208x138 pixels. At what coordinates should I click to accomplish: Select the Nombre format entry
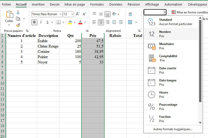171,34
